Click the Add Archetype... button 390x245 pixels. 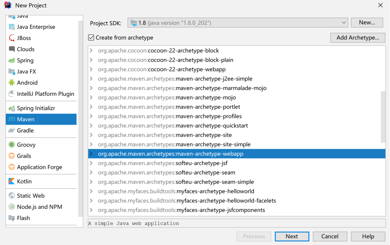pos(358,38)
